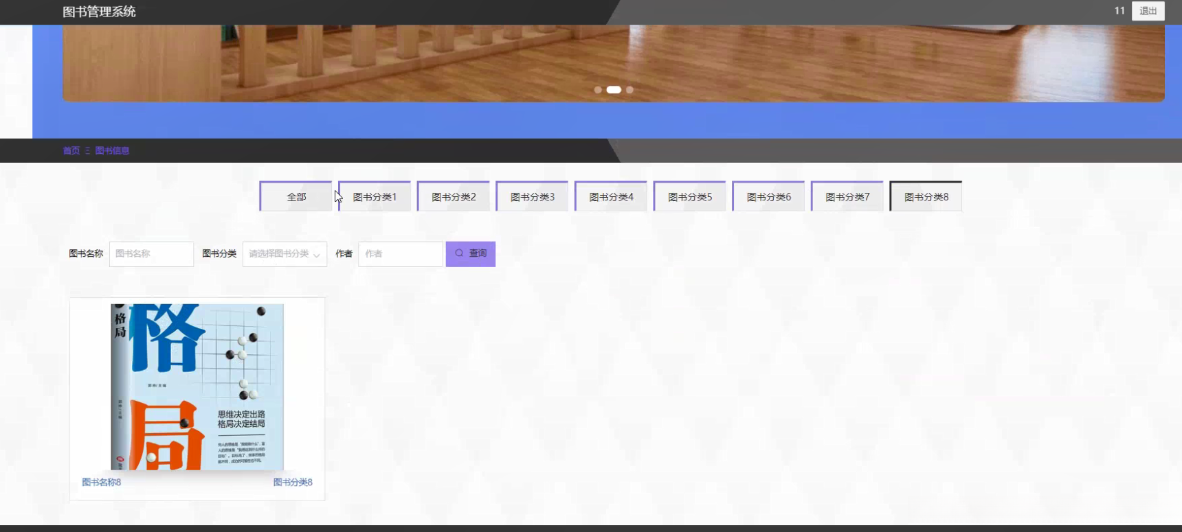Select the active middle carousel indicator
The image size is (1182, 532).
pos(614,90)
